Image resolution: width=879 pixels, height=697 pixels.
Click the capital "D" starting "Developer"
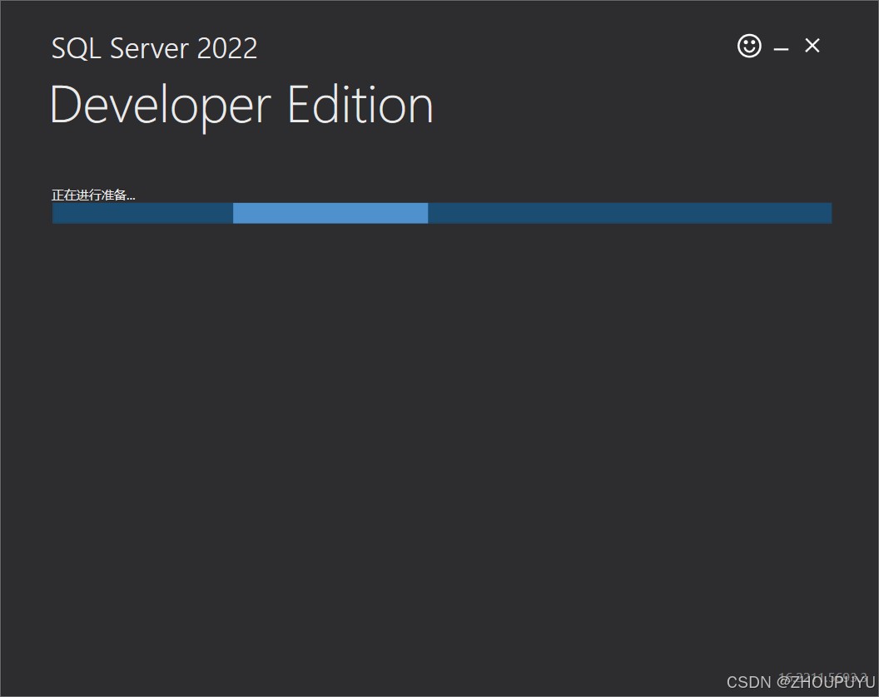click(67, 106)
